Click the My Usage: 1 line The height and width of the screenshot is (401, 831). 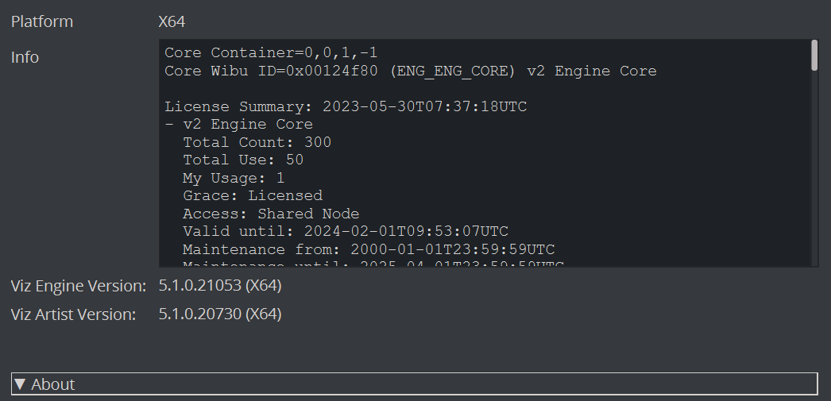[x=234, y=178]
